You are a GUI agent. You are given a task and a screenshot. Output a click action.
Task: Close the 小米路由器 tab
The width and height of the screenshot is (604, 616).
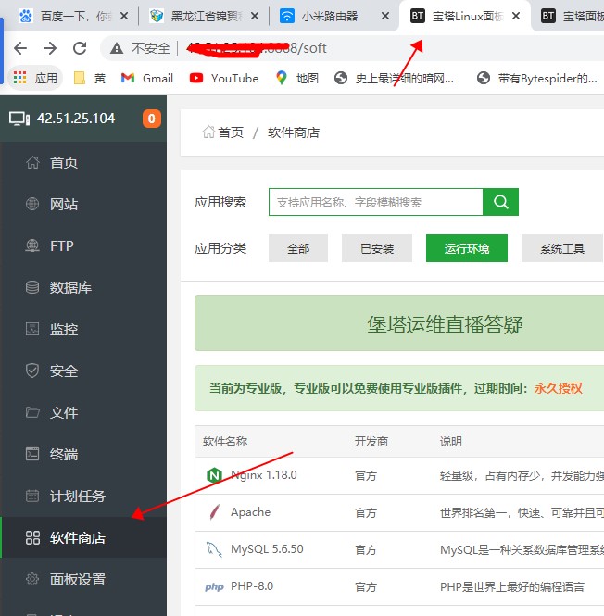coord(385,16)
